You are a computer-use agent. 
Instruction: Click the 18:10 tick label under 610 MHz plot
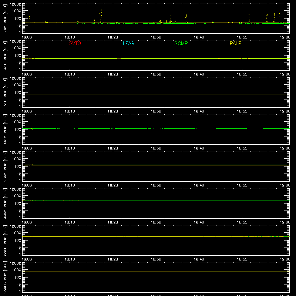click(70, 111)
